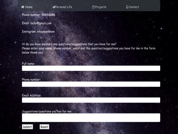The width and height of the screenshot is (178, 134).
Task: Click the 'Email Address' label
Action: click(31, 96)
